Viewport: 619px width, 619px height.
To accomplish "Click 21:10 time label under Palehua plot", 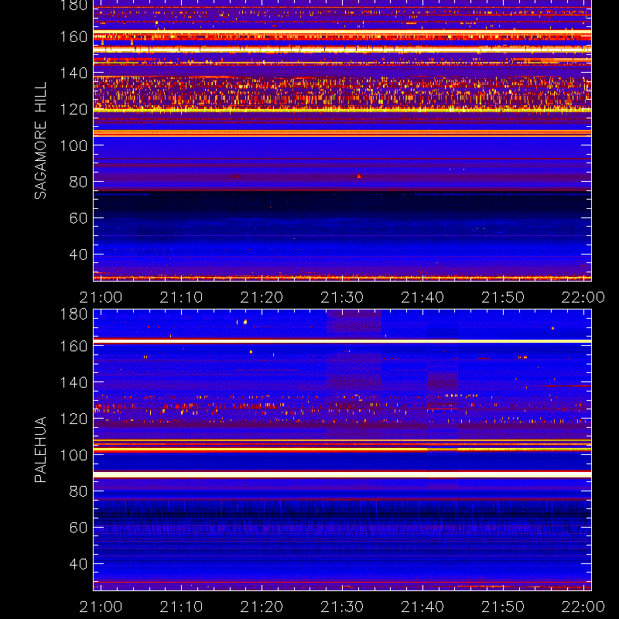I will click(x=181, y=607).
